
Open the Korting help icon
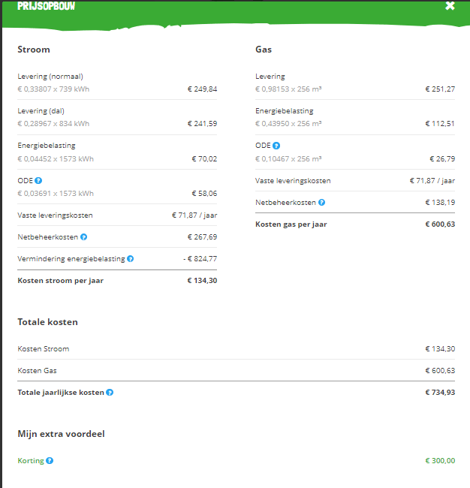point(50,461)
